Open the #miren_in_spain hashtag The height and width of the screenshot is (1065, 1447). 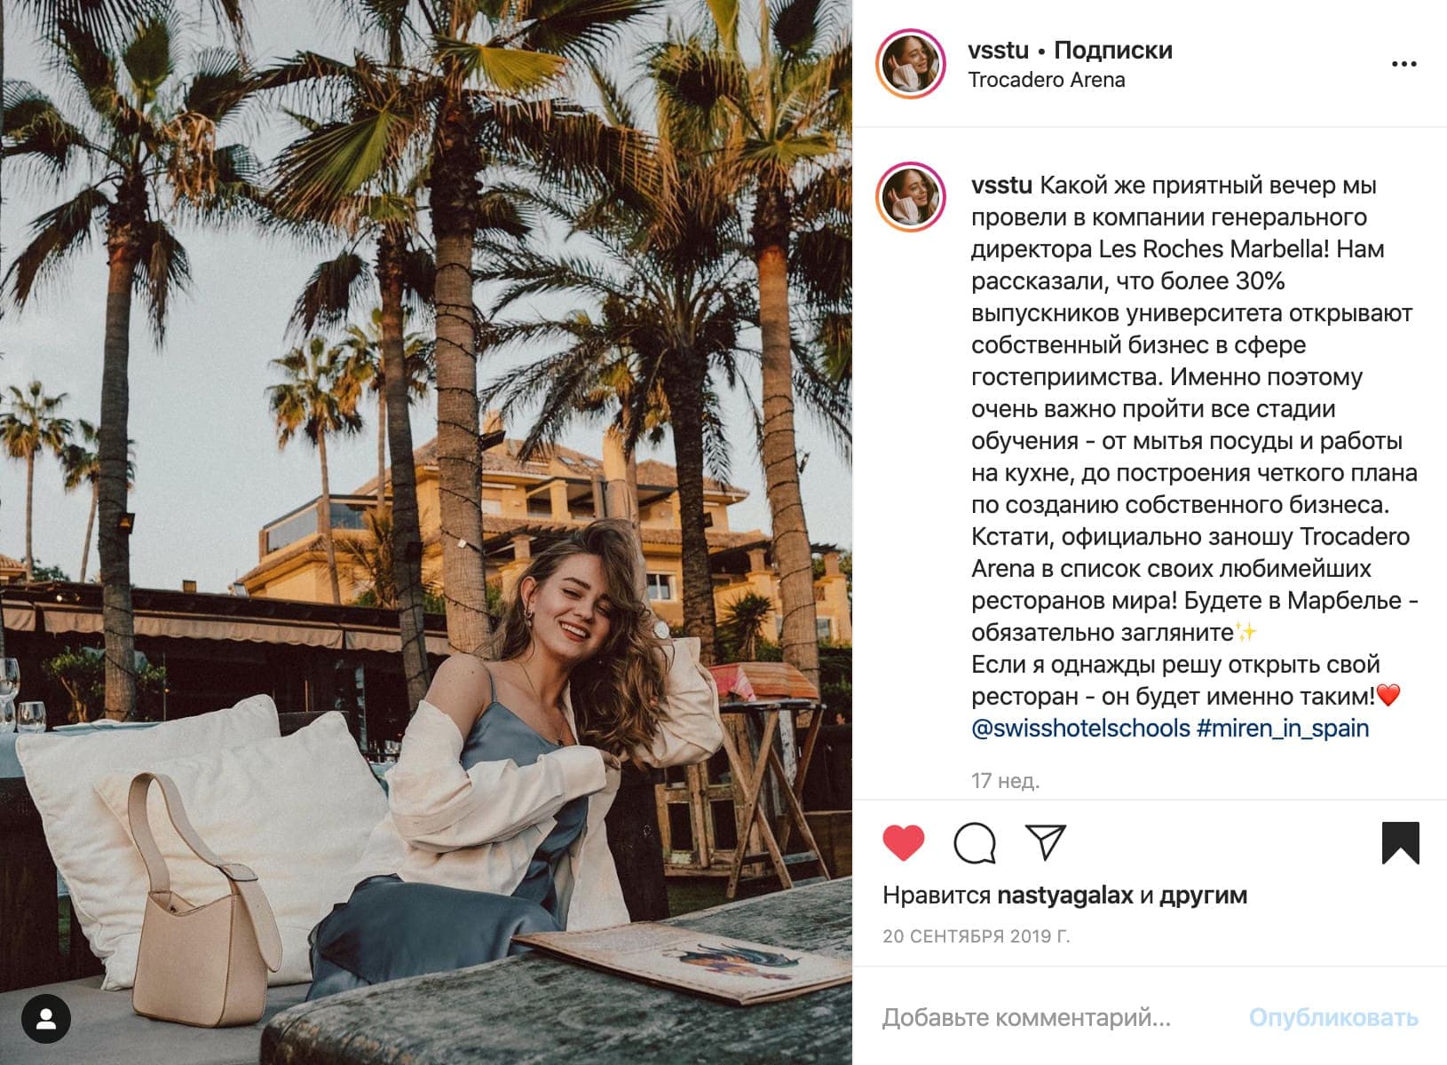1283,729
